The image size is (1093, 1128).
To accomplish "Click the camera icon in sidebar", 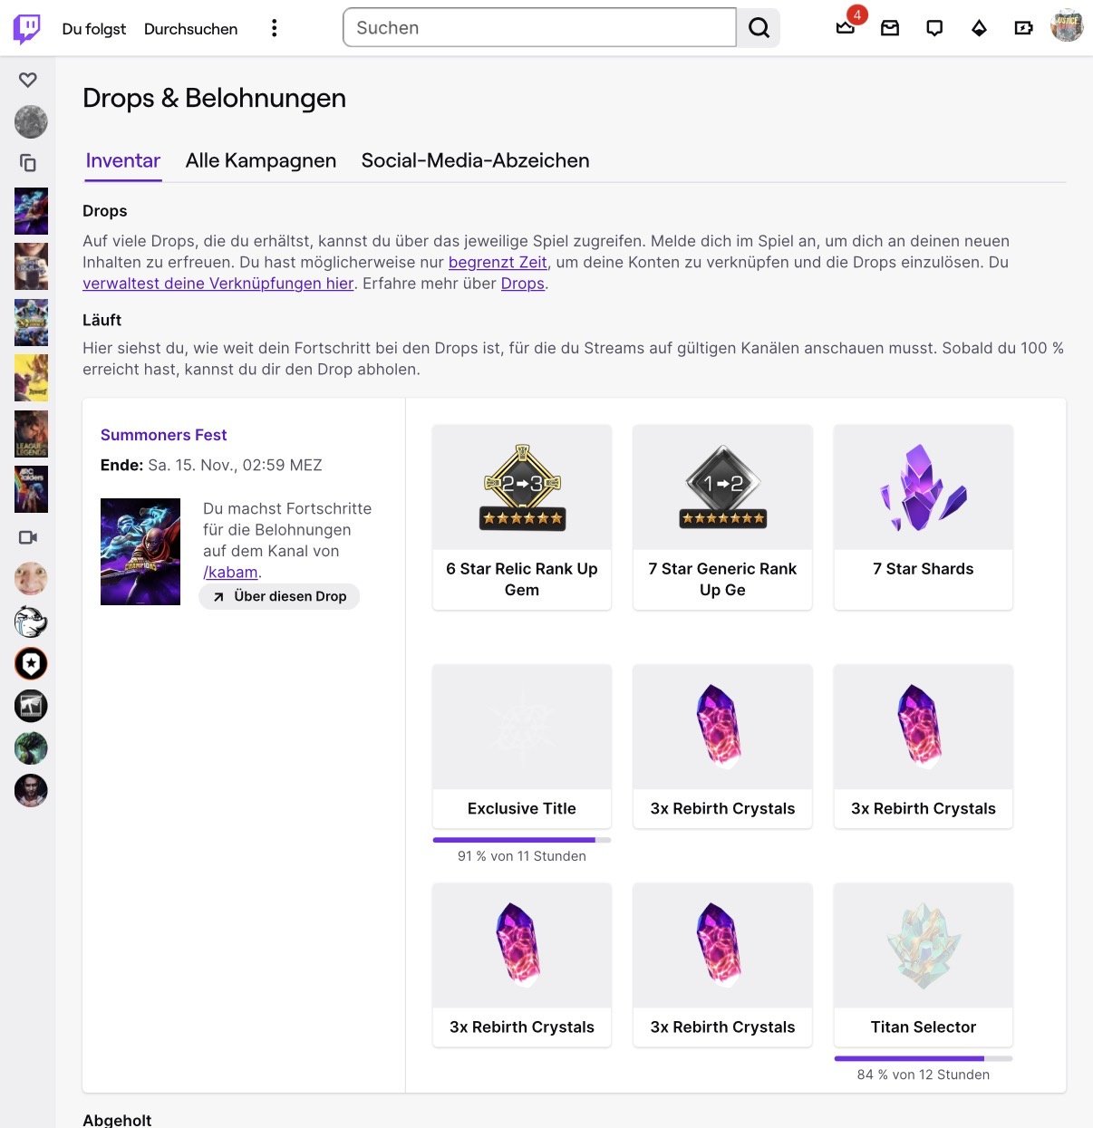I will (28, 537).
